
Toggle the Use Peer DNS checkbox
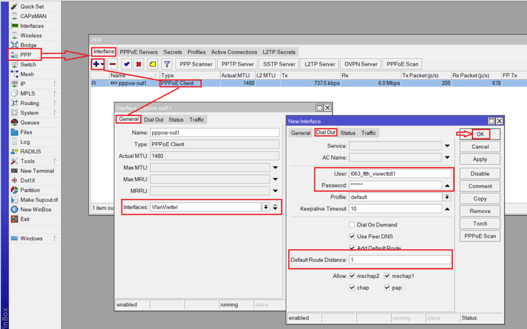coord(352,237)
